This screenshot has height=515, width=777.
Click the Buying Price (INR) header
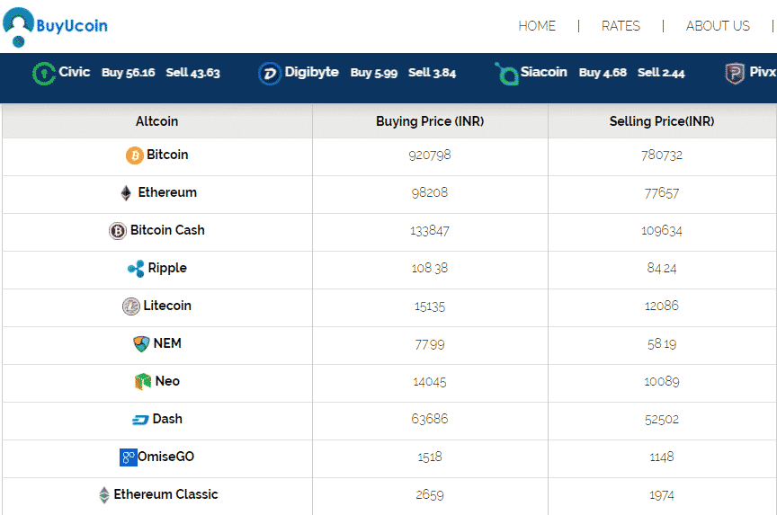click(x=430, y=121)
